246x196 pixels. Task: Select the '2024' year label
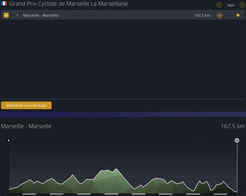tap(231, 5)
